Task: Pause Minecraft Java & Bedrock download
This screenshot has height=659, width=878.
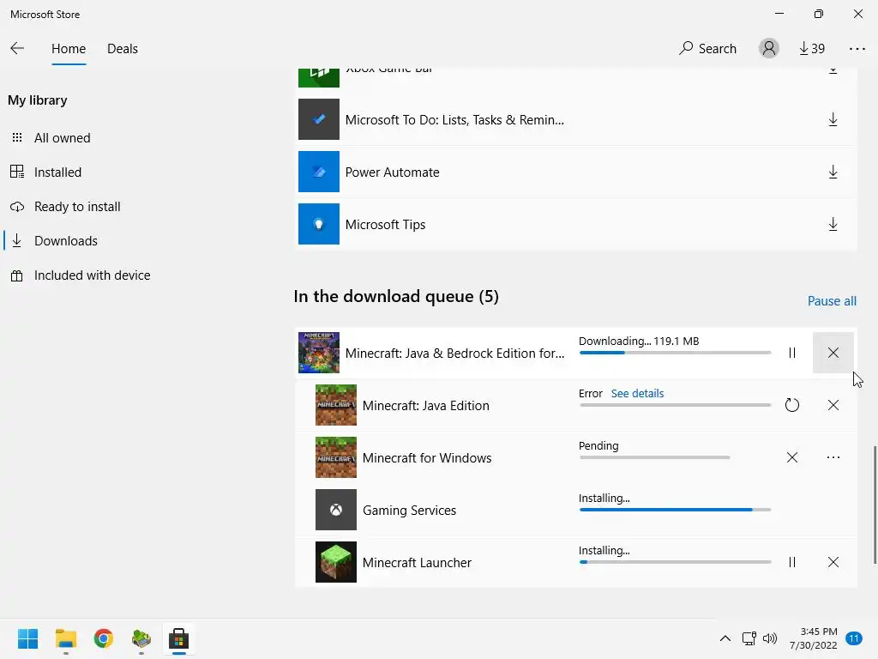Action: pos(791,353)
